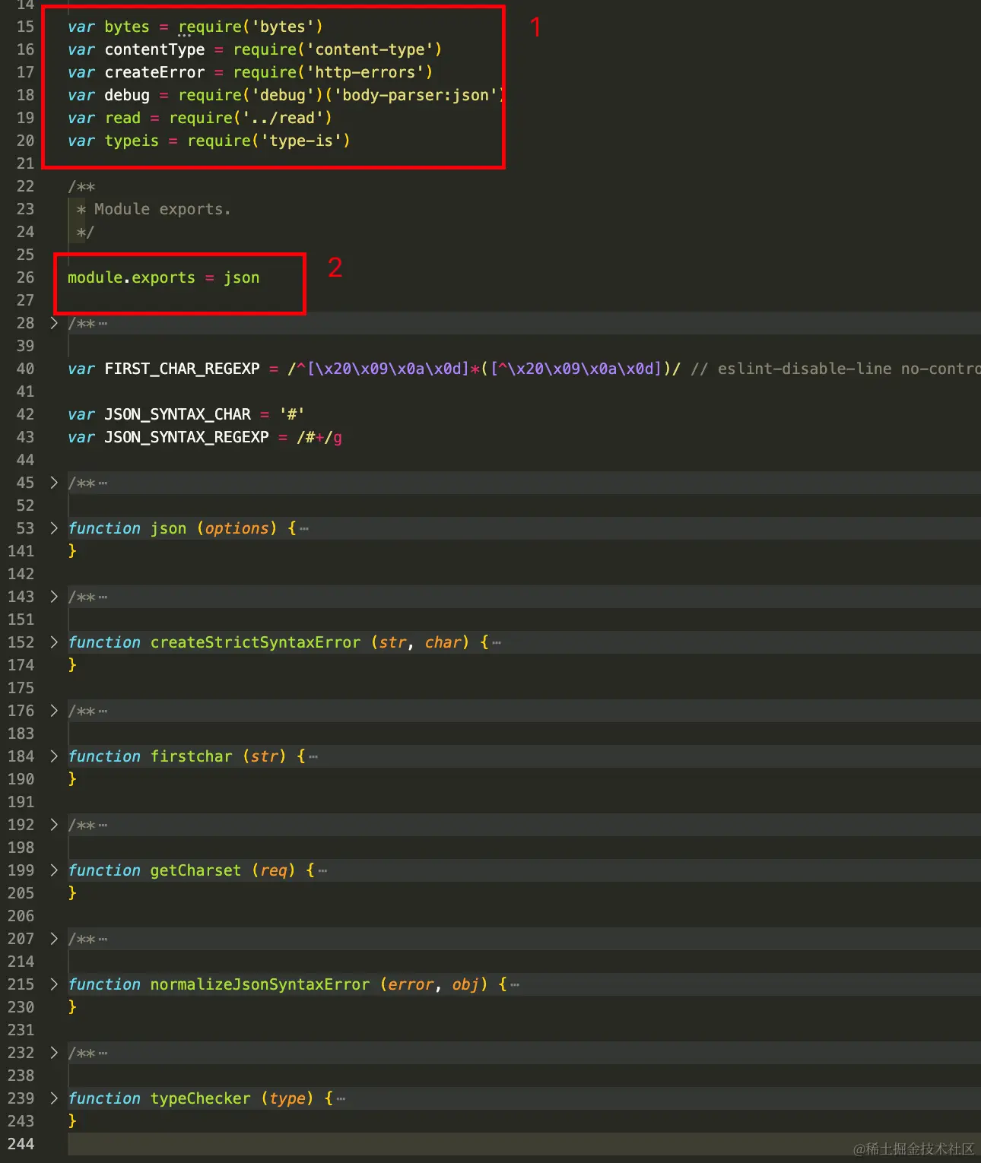The height and width of the screenshot is (1163, 981).
Task: Click the 'obj' parameter on line 215
Action: pos(466,984)
